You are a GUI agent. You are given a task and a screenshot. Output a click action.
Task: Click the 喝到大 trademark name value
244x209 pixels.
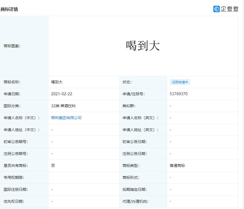pyautogui.click(x=56, y=82)
